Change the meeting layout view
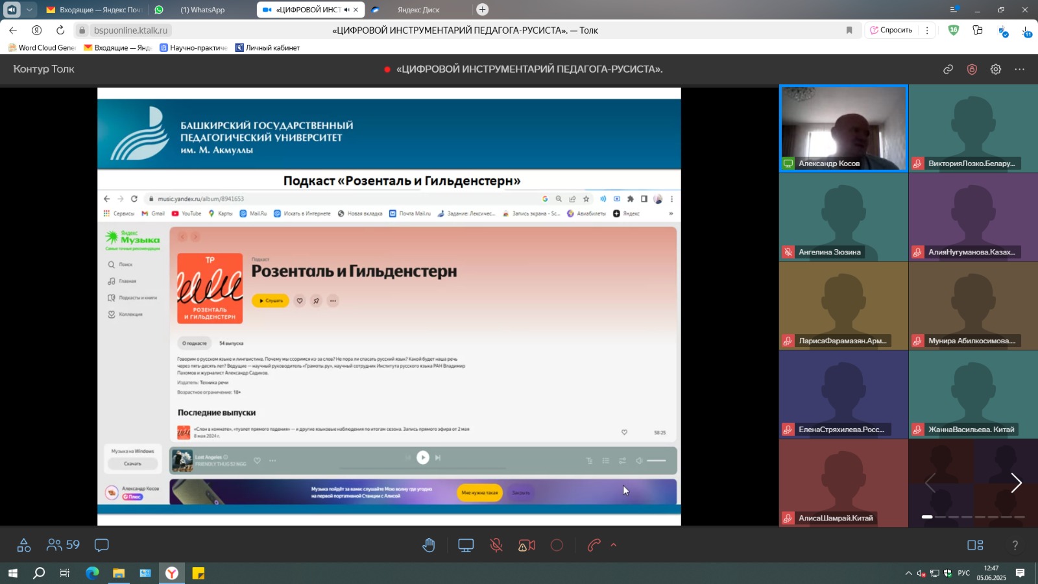Screen dimensions: 1038x584 pos(975,545)
